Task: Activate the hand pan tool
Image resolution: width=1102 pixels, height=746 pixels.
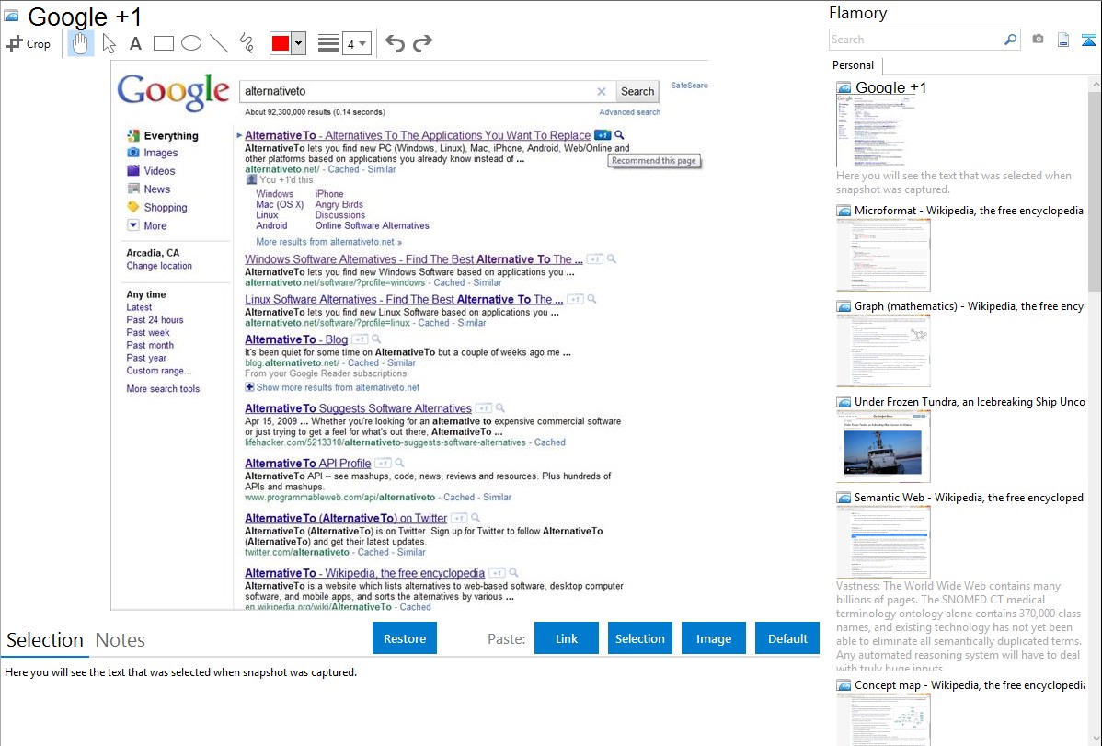Action: [80, 43]
